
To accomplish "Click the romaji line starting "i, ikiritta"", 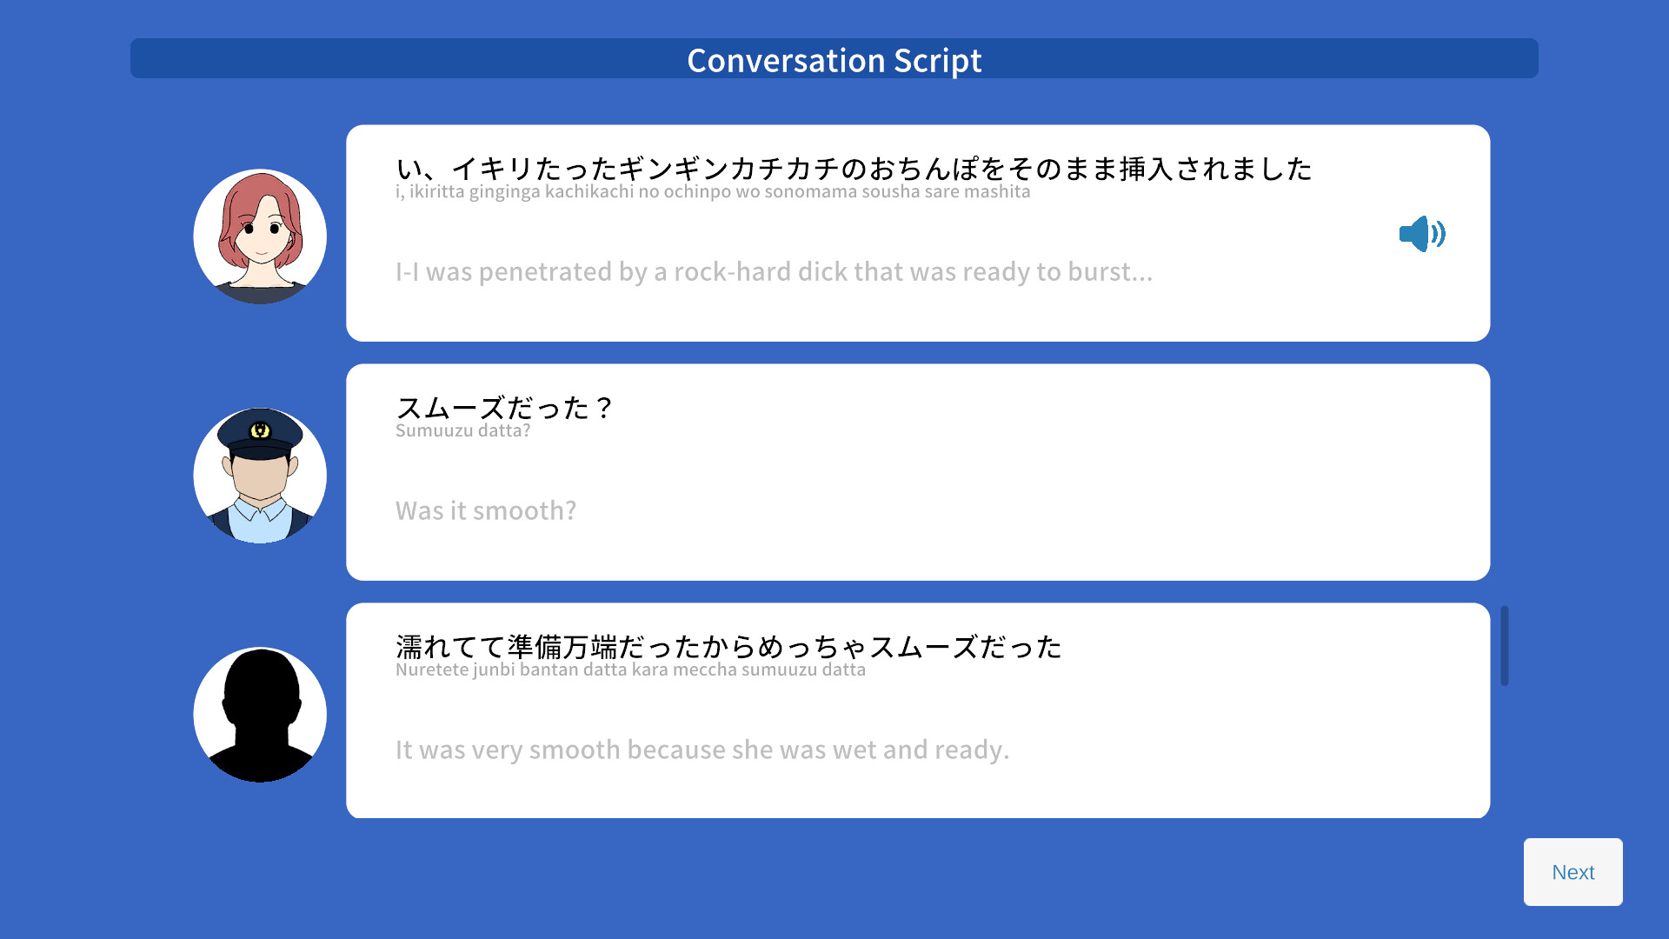I will coord(713,191).
